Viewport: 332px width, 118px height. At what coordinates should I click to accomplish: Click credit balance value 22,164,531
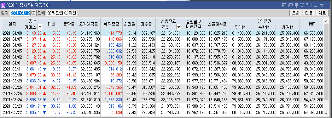pyautogui.click(x=171, y=33)
